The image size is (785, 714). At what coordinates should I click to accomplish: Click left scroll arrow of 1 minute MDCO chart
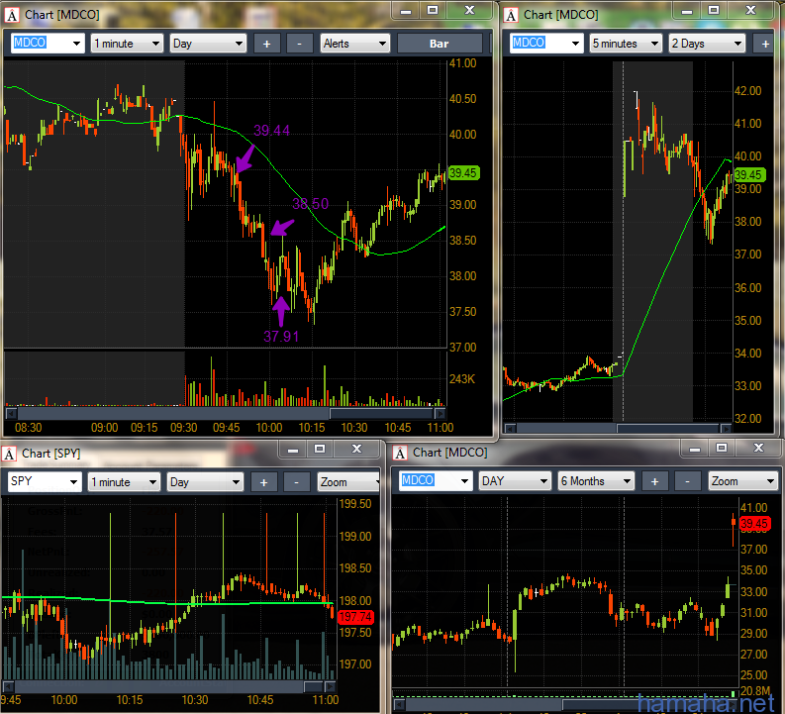coord(10,414)
